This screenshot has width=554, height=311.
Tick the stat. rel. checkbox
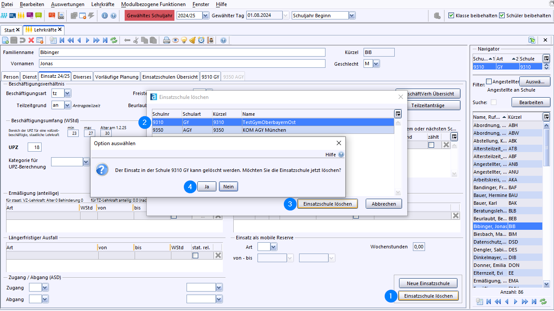point(195,255)
